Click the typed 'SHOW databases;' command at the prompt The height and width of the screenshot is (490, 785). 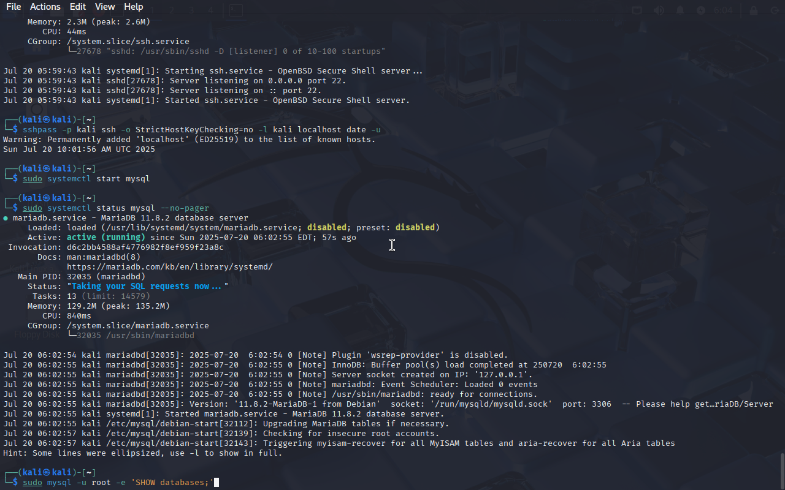pos(118,483)
